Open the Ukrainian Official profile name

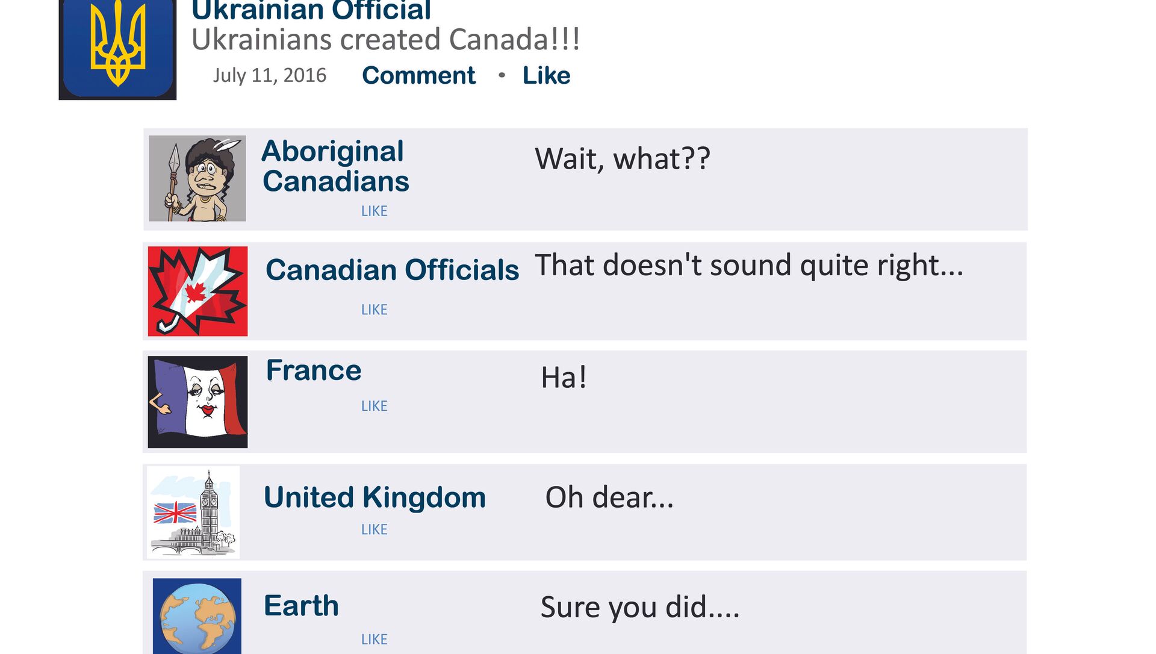311,11
